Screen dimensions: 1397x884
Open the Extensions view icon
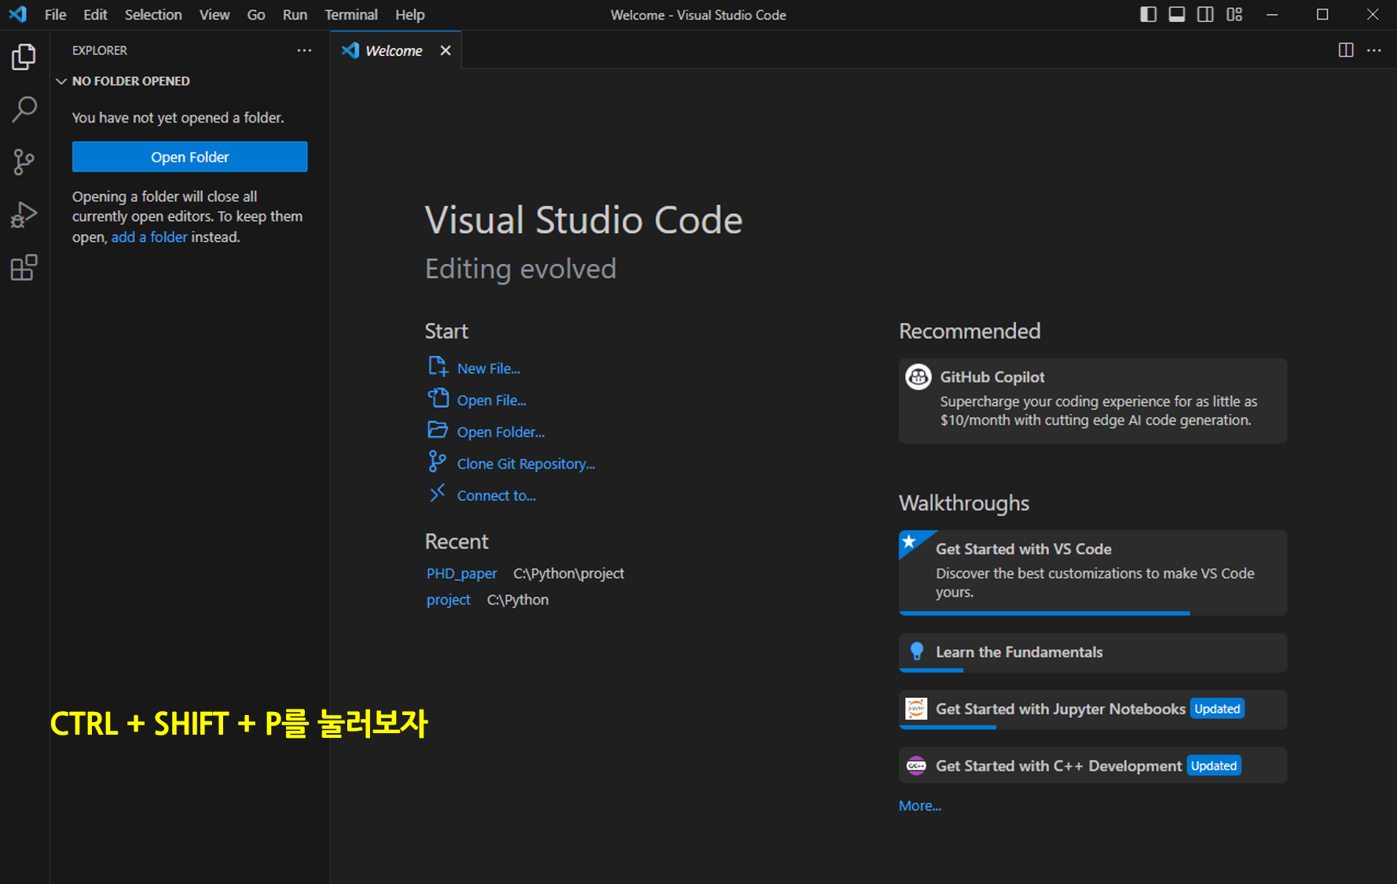[x=24, y=267]
